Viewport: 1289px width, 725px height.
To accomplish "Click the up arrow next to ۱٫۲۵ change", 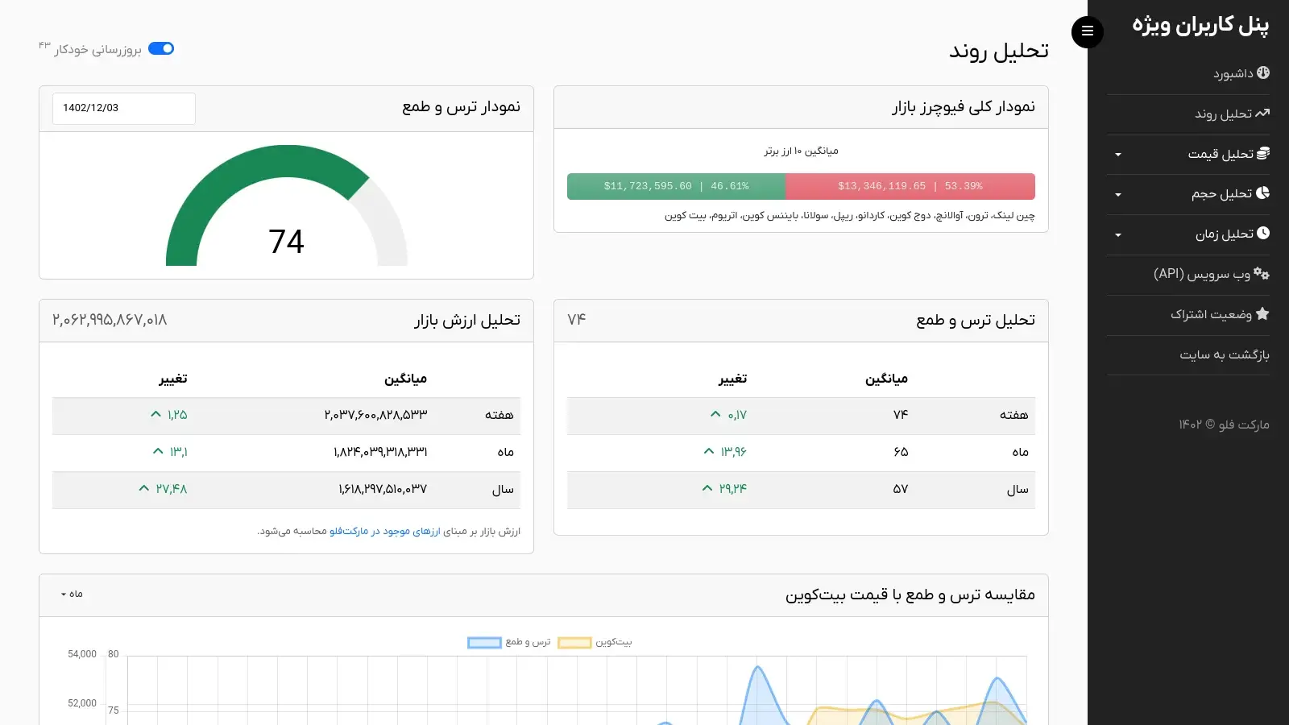I will pyautogui.click(x=156, y=414).
